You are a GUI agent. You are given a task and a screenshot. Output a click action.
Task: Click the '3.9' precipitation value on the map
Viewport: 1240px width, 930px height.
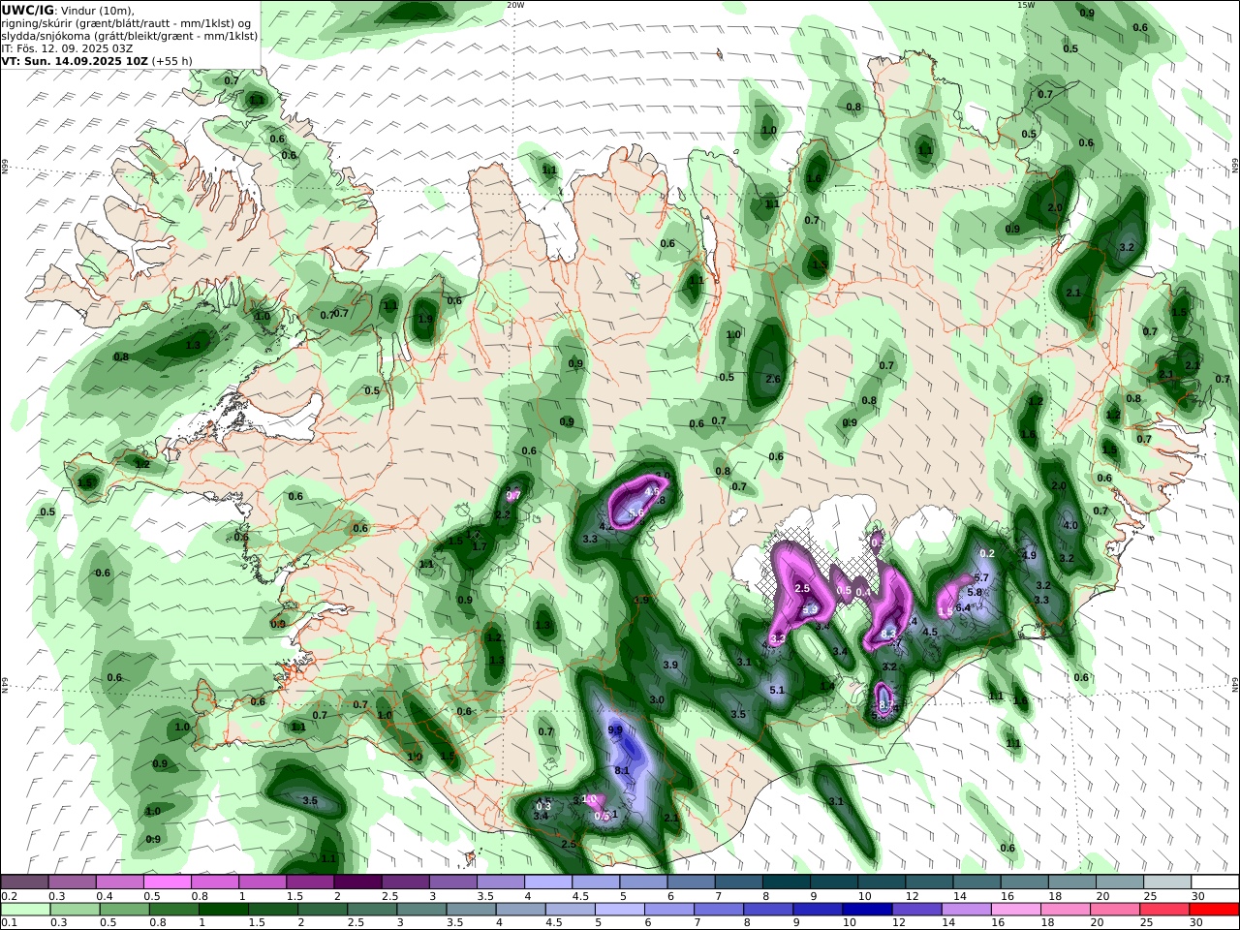tap(670, 666)
